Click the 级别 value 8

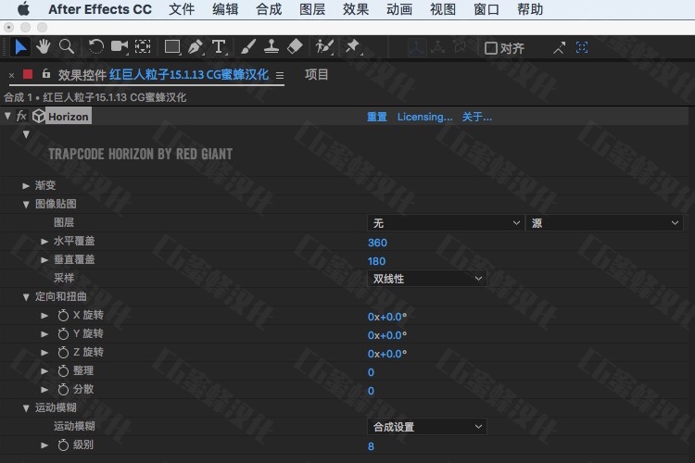point(371,446)
